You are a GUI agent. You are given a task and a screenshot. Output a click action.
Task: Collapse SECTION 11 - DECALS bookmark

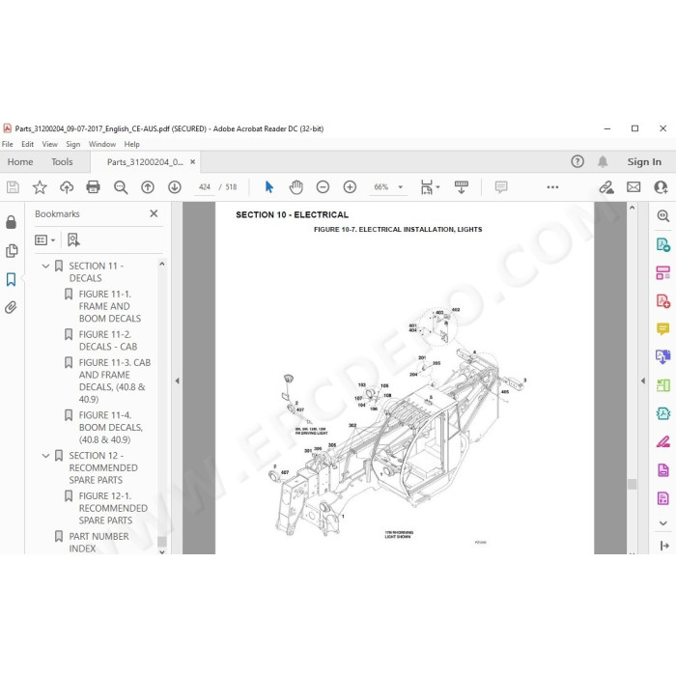(45, 266)
